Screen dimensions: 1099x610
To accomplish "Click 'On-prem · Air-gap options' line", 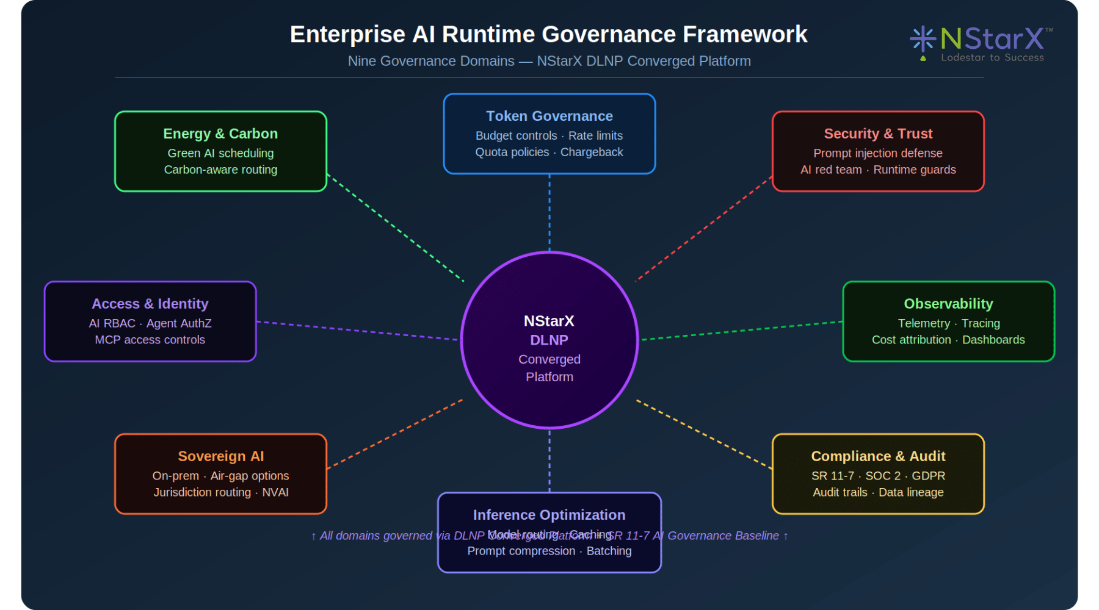I will [x=220, y=476].
